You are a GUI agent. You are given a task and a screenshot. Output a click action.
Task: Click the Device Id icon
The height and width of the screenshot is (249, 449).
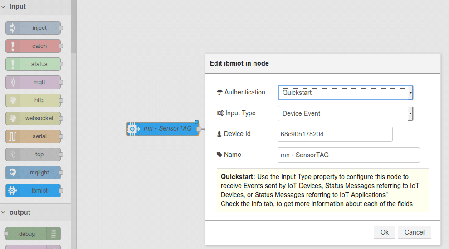click(x=220, y=134)
